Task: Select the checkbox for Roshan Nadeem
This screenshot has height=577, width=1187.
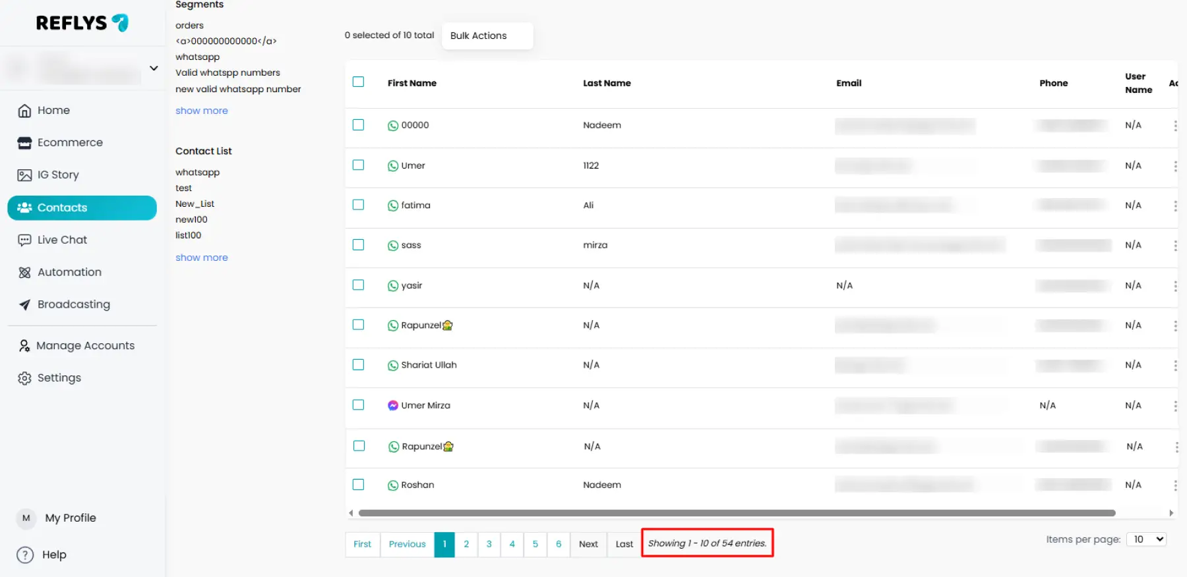Action: point(358,485)
